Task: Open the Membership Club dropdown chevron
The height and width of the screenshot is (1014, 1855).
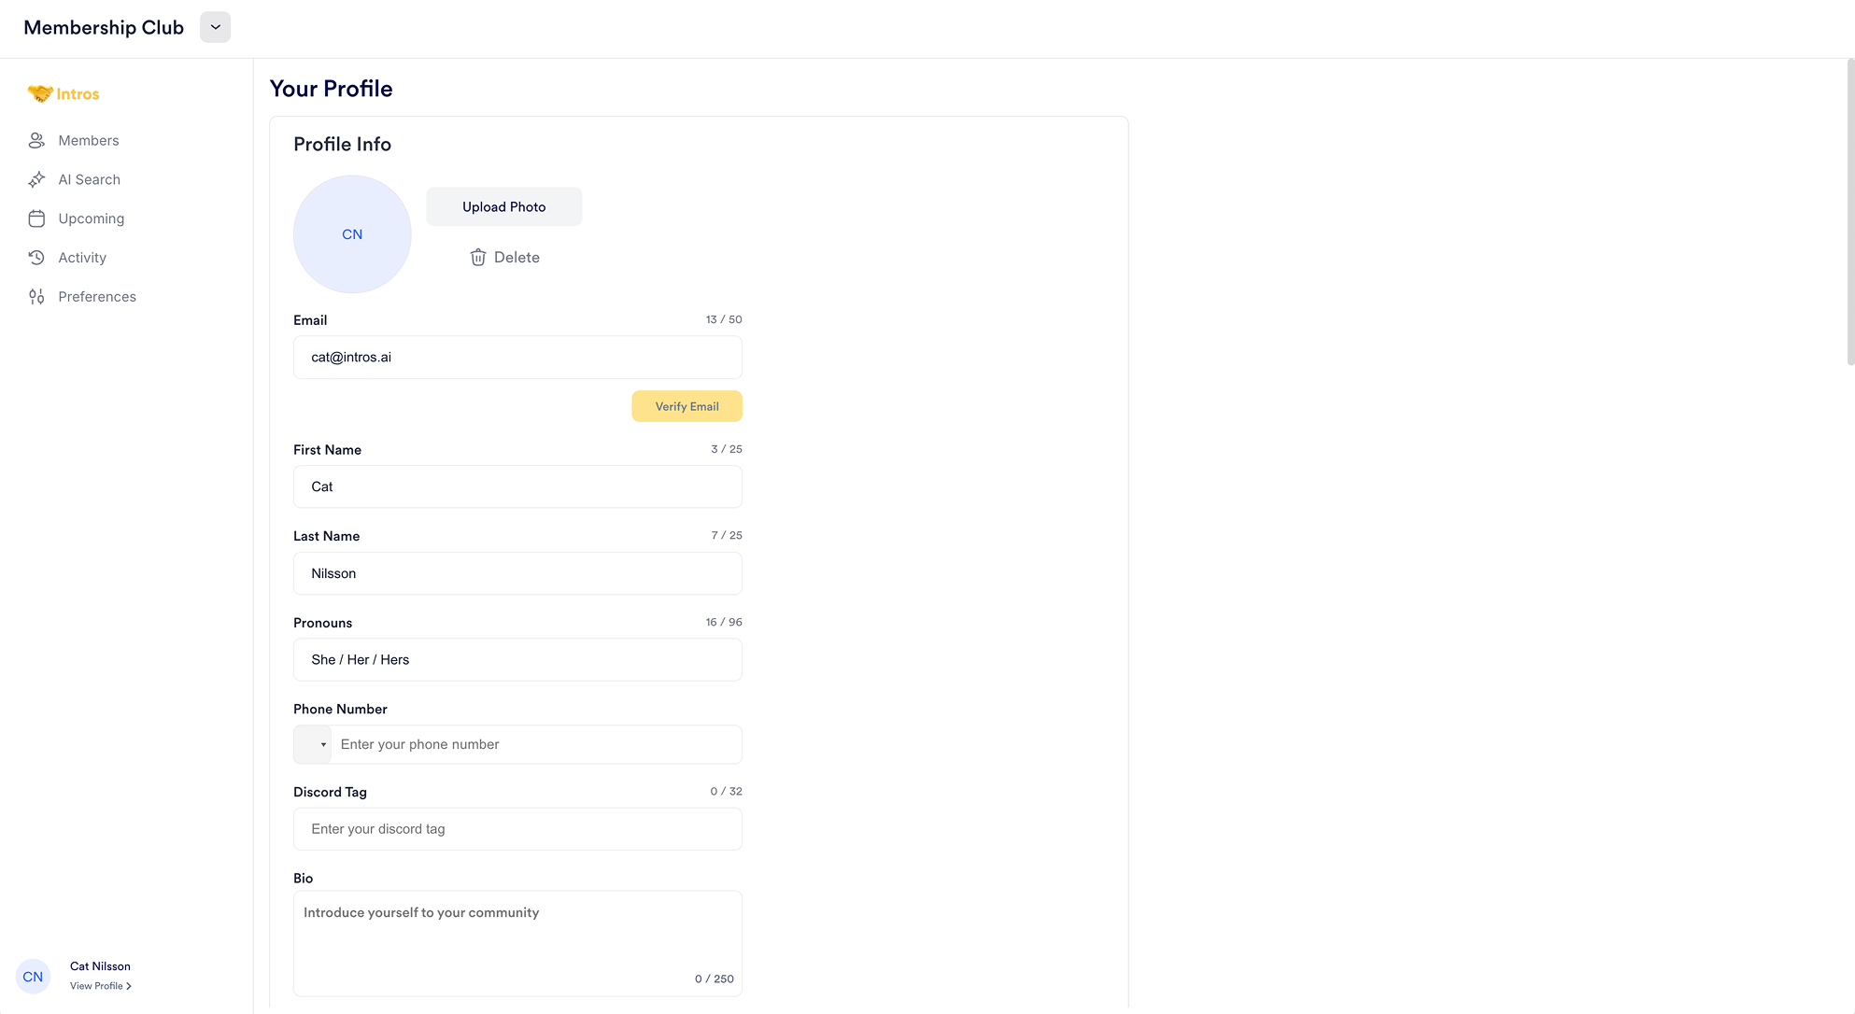Action: click(215, 27)
